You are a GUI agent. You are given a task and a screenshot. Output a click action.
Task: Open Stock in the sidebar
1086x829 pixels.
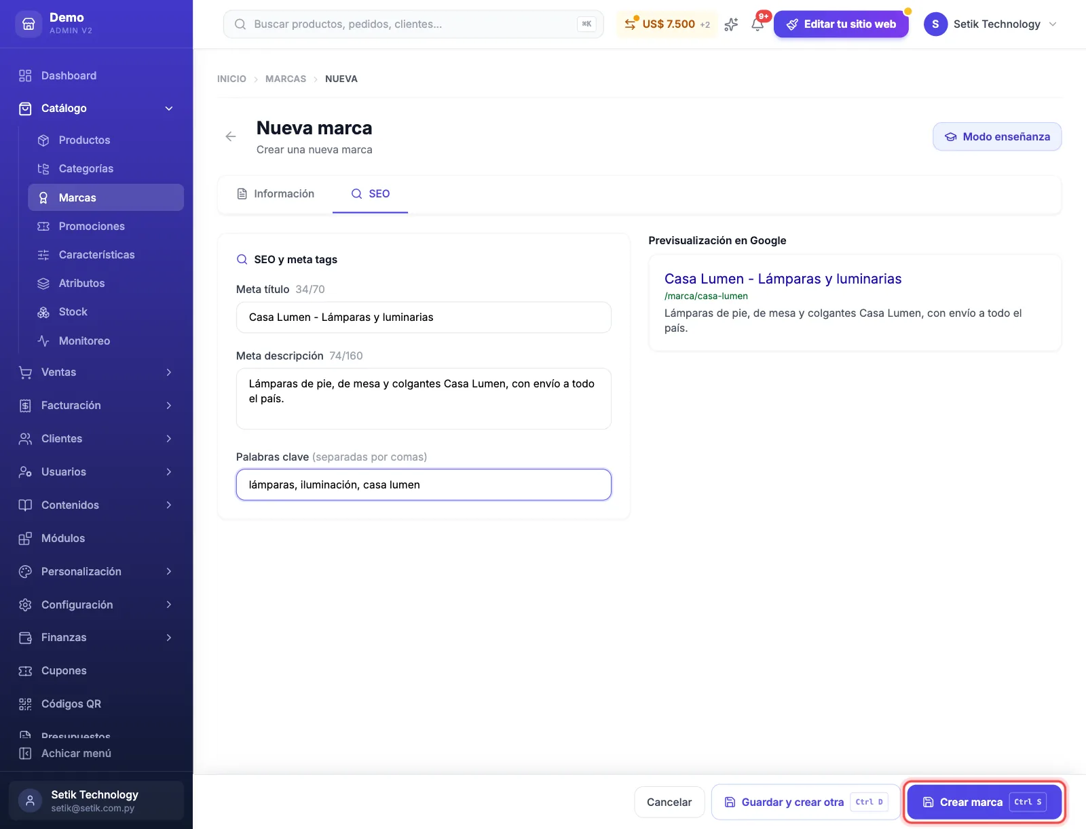click(106, 312)
